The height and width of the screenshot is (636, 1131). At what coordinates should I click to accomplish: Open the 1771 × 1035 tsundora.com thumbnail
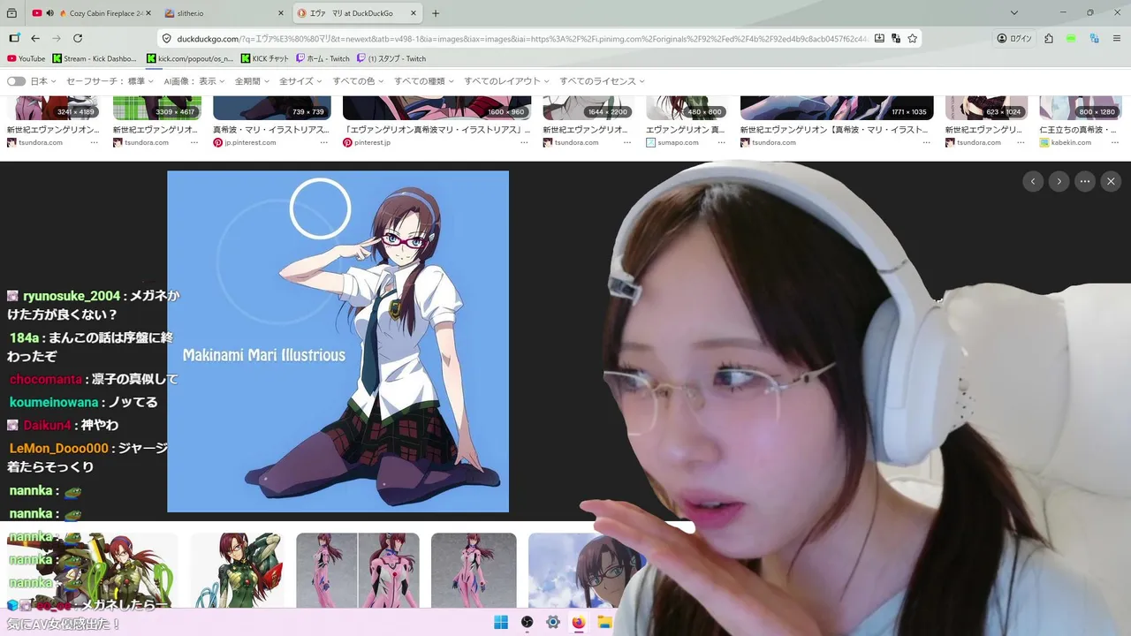pos(837,108)
